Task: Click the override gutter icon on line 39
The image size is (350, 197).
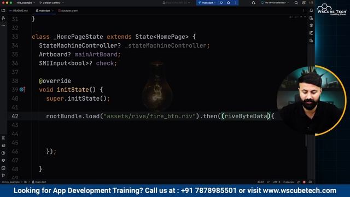Action: [22, 90]
